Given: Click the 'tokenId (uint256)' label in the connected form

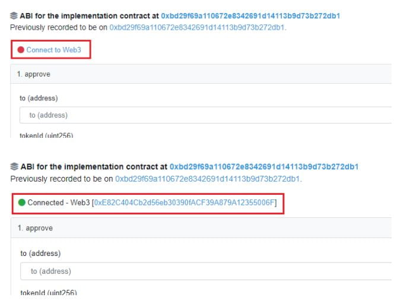Looking at the screenshot, I should (49, 292).
